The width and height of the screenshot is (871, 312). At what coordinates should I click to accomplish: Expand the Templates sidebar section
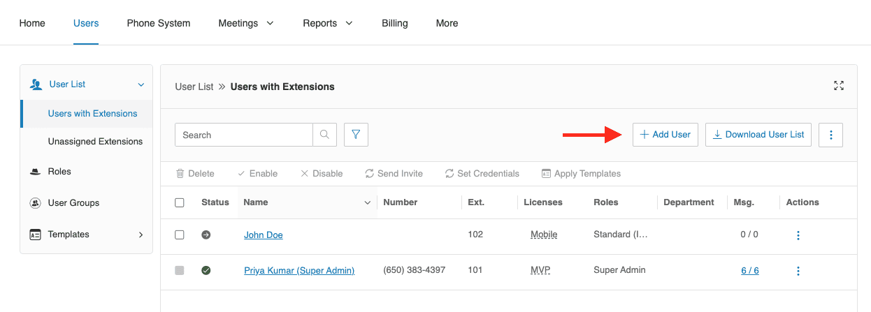pos(141,235)
